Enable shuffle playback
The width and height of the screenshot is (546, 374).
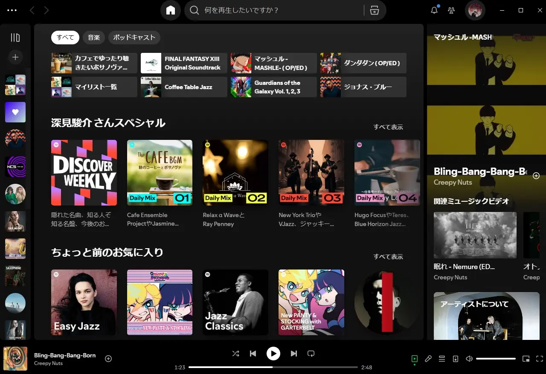coord(235,354)
